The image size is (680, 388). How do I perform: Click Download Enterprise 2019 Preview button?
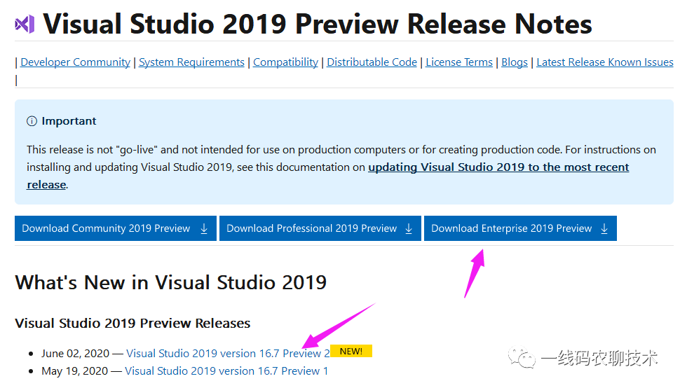coord(520,228)
